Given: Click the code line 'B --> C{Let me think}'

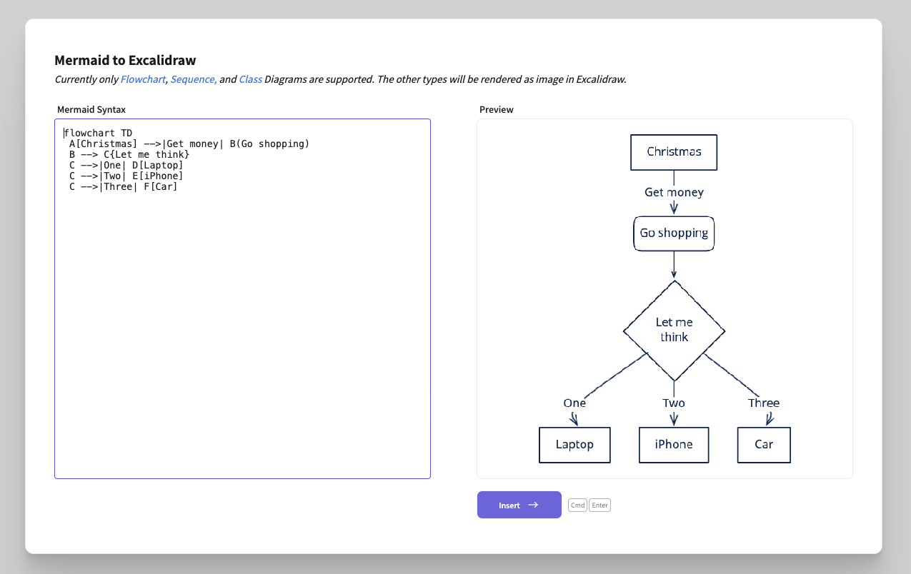Looking at the screenshot, I should coord(129,154).
